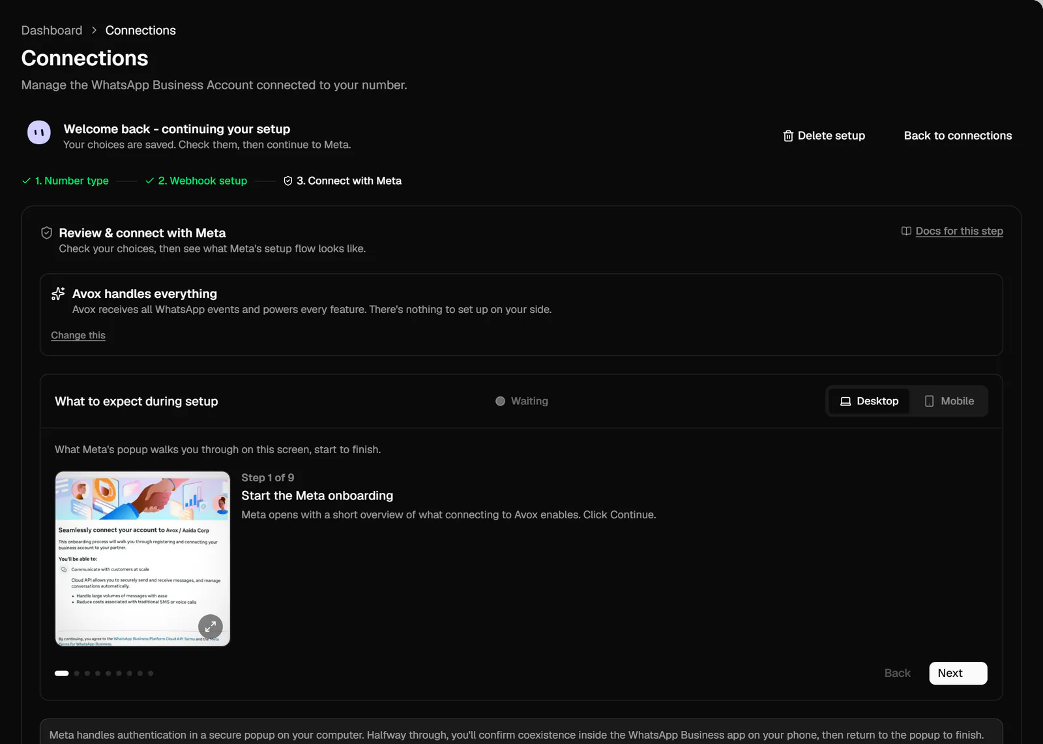Click the 'What to expect during setup' heading
The width and height of the screenshot is (1043, 744).
point(136,401)
